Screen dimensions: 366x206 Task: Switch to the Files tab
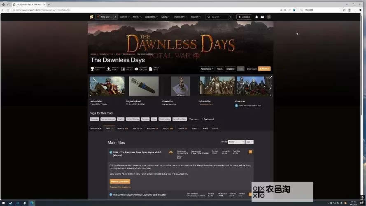pos(109,129)
